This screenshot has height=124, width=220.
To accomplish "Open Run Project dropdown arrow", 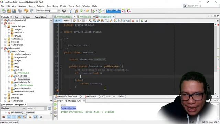I will click(x=85, y=11).
